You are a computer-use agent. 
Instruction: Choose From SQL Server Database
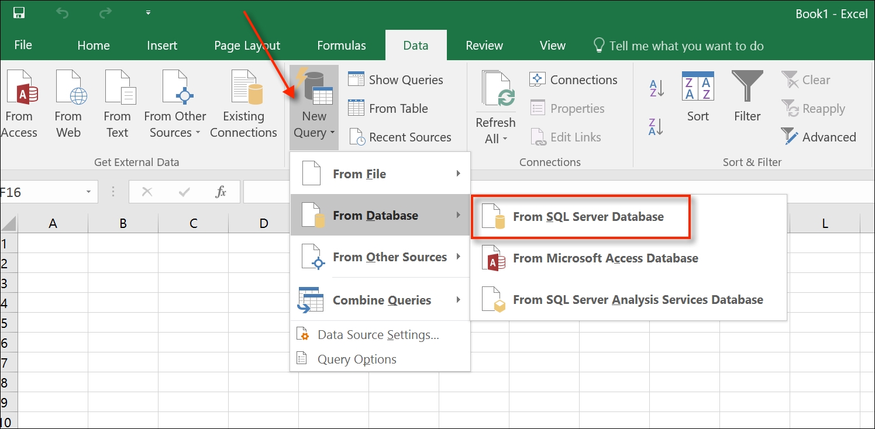[581, 216]
